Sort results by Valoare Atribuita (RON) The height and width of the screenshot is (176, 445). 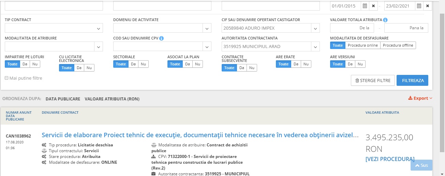point(112,99)
